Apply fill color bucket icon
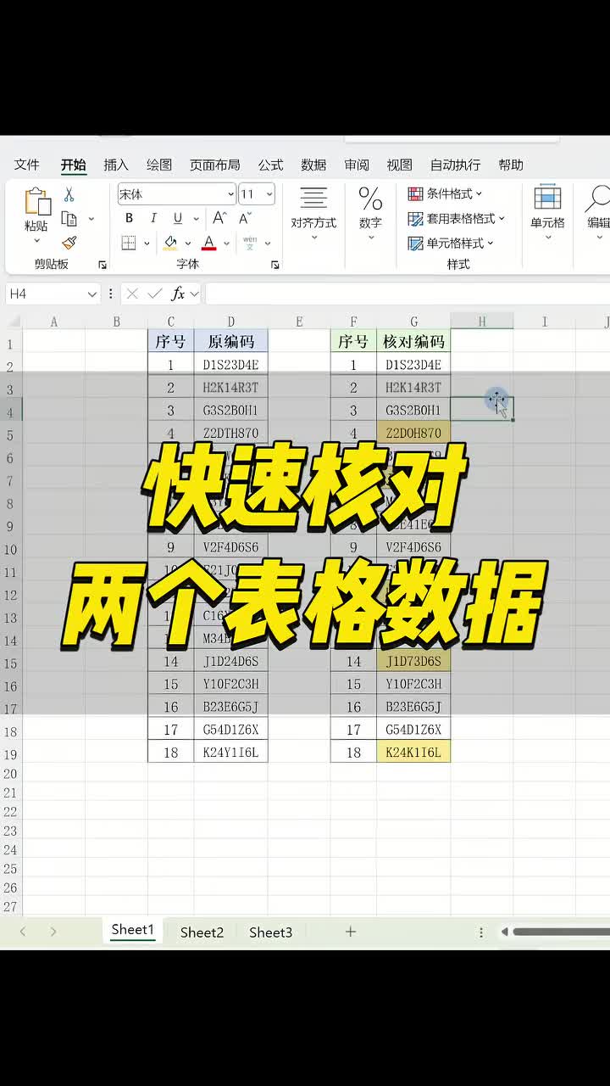 tap(170, 243)
